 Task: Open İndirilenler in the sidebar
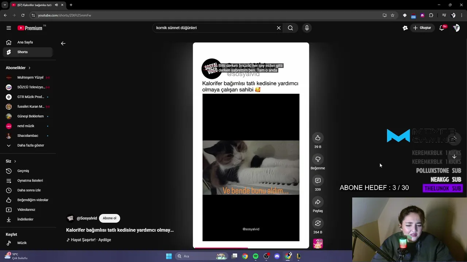tap(28, 219)
